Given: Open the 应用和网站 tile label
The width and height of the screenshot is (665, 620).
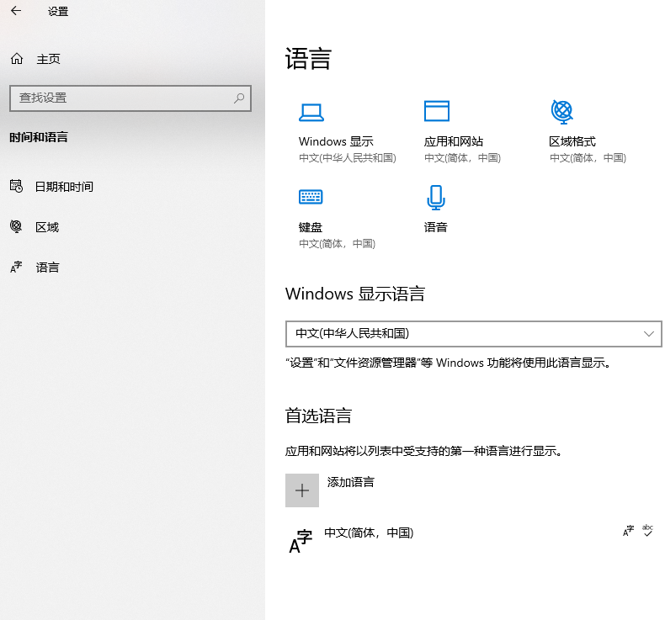Looking at the screenshot, I should click(454, 141).
